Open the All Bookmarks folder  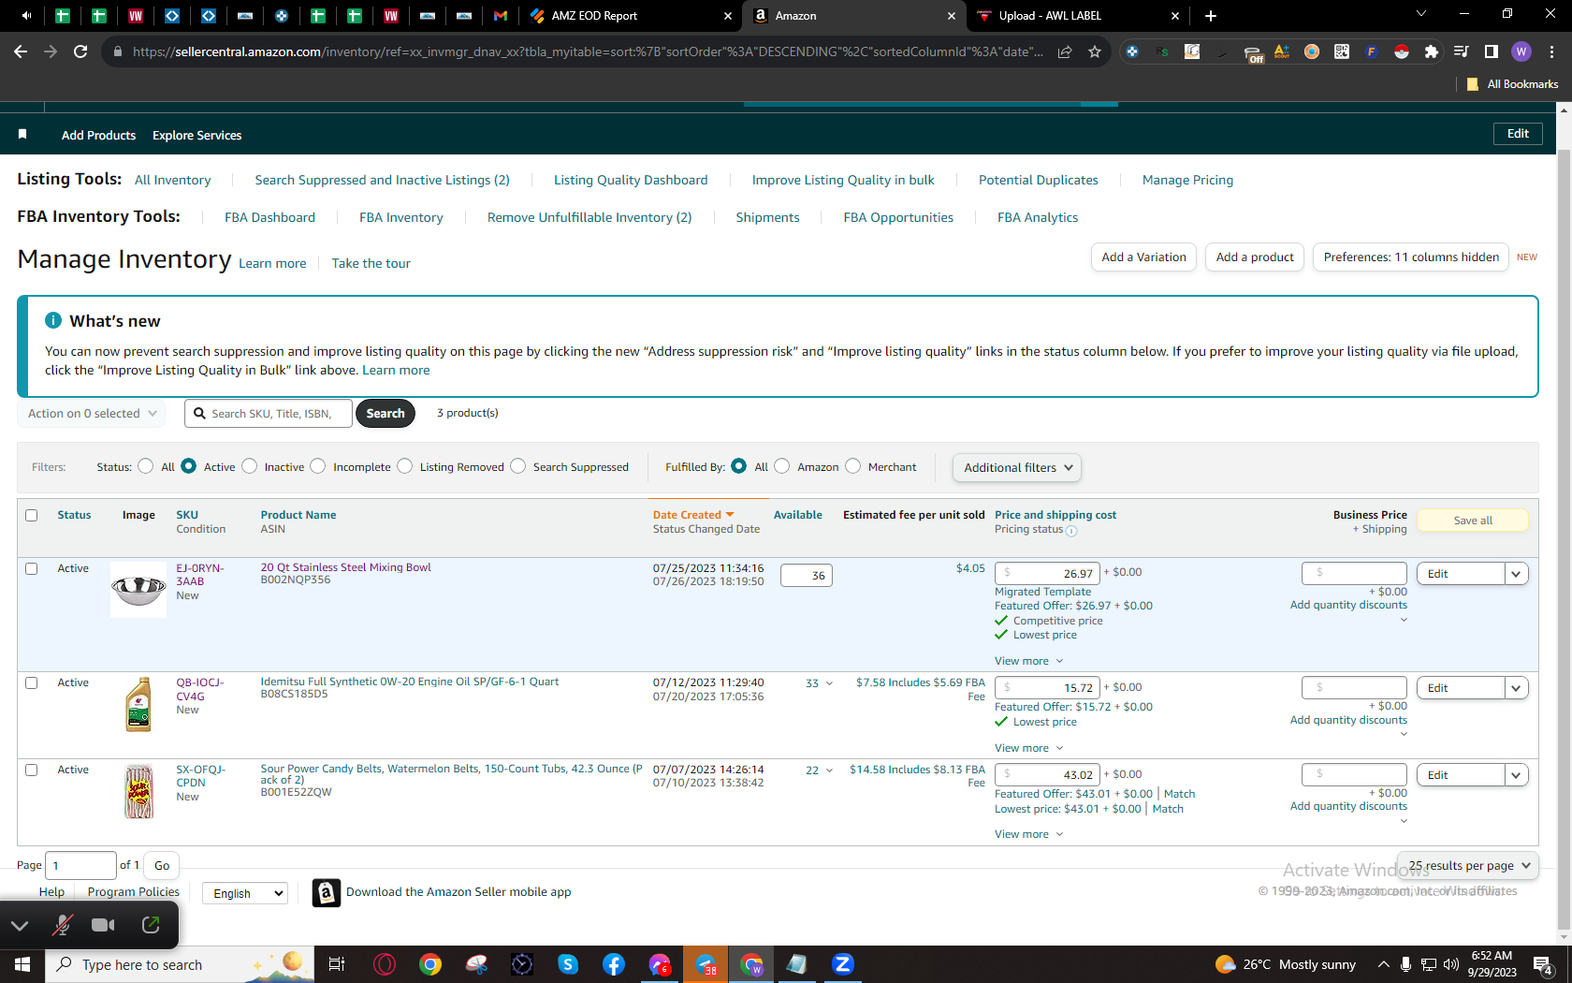click(1512, 84)
